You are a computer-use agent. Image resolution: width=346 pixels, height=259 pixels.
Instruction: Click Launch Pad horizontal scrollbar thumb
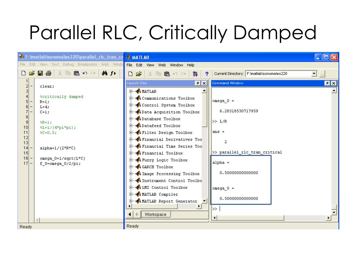[155, 206]
